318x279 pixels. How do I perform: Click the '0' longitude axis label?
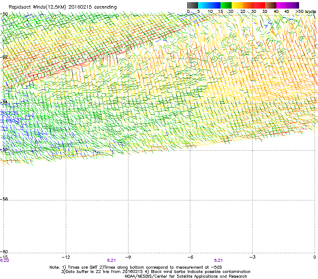tap(315, 257)
